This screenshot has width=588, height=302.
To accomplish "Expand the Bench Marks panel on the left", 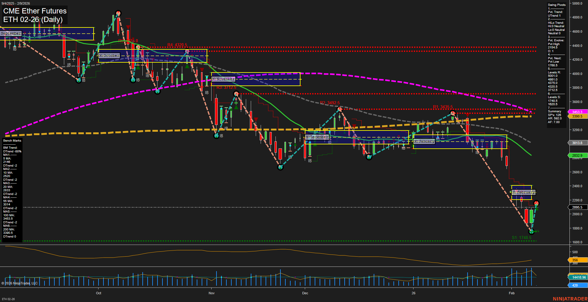I will tap(11, 140).
